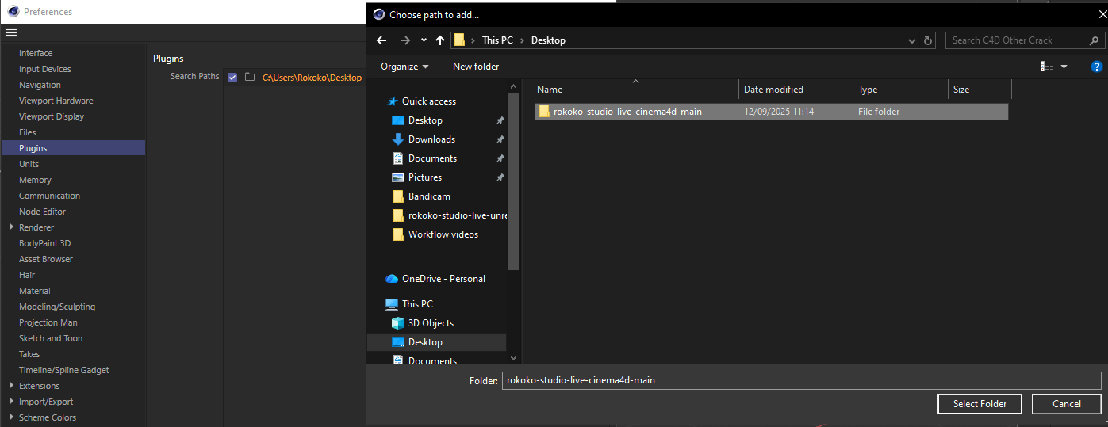Open Memory preferences section
Screen dimensions: 1108x427
click(x=35, y=180)
